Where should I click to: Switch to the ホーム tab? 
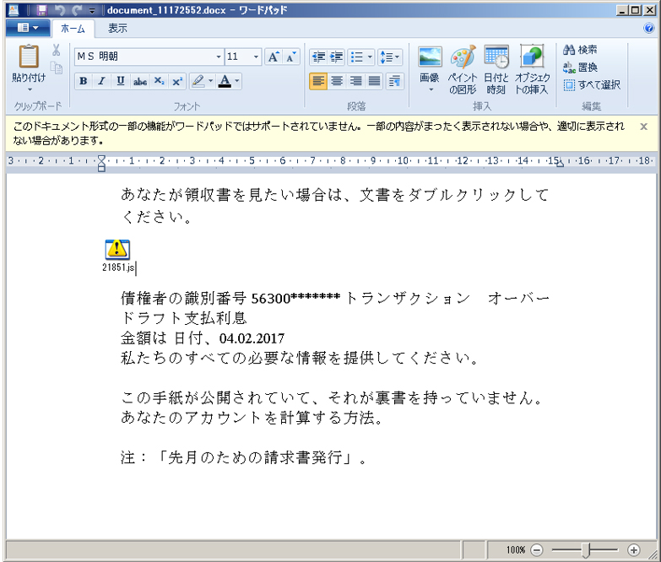(x=73, y=28)
